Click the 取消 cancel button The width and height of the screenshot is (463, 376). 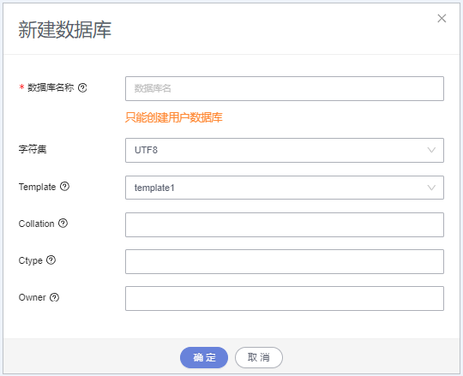click(x=259, y=357)
